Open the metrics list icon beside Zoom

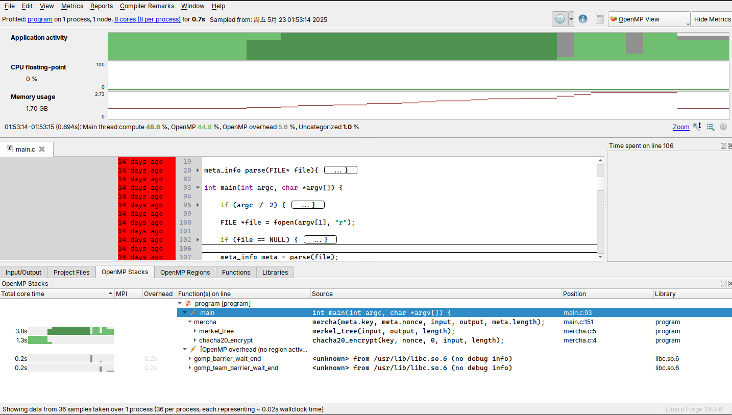pyautogui.click(x=711, y=127)
